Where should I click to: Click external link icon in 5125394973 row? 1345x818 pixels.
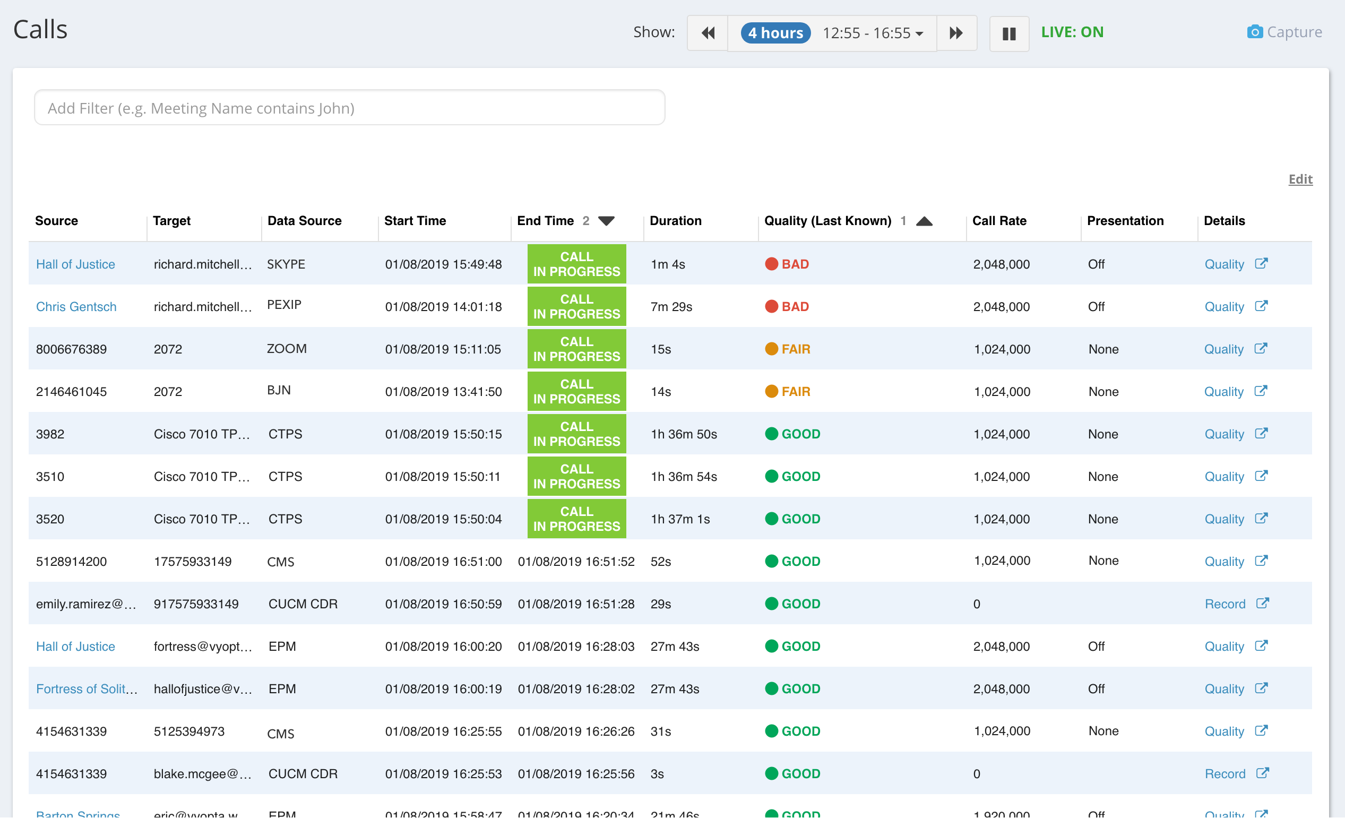click(1261, 730)
